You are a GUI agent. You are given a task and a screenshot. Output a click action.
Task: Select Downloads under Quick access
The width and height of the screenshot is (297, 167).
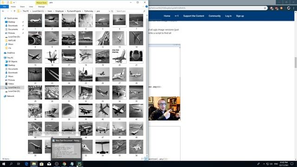[x=13, y=26]
